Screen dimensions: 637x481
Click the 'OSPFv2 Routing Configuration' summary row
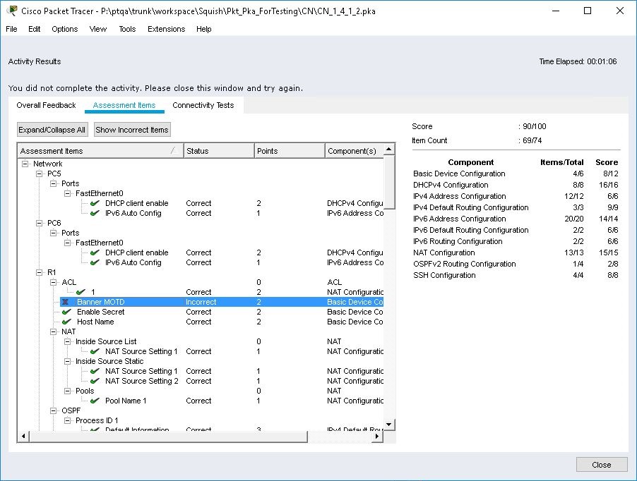click(516, 264)
